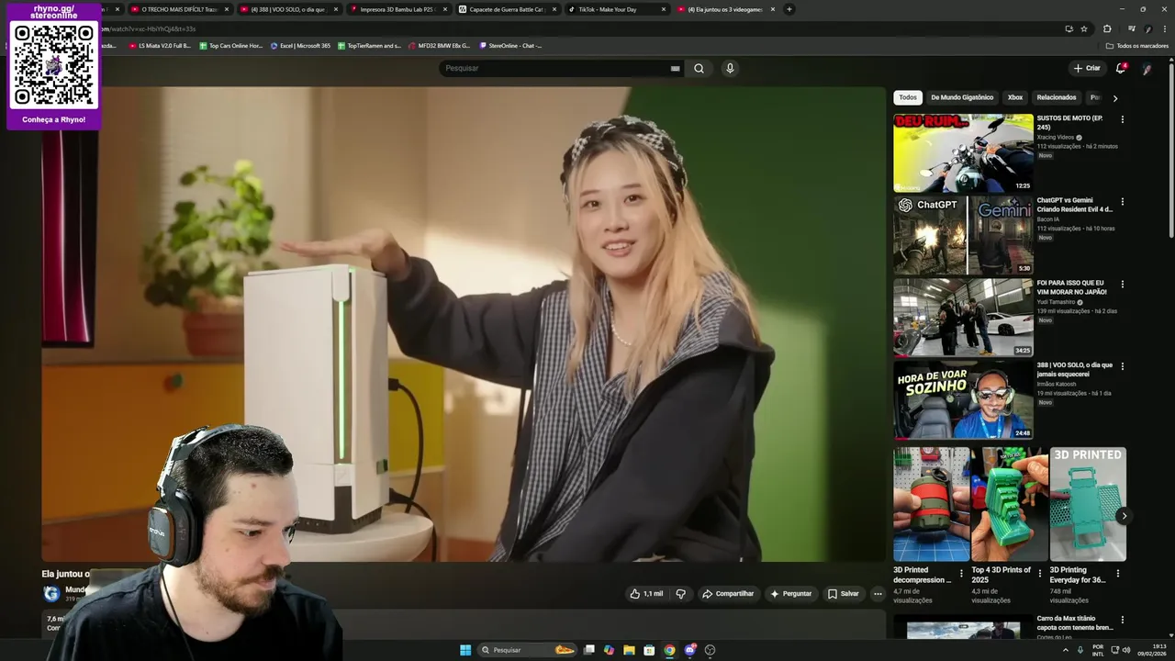Click the Compartilhar button

[728, 594]
